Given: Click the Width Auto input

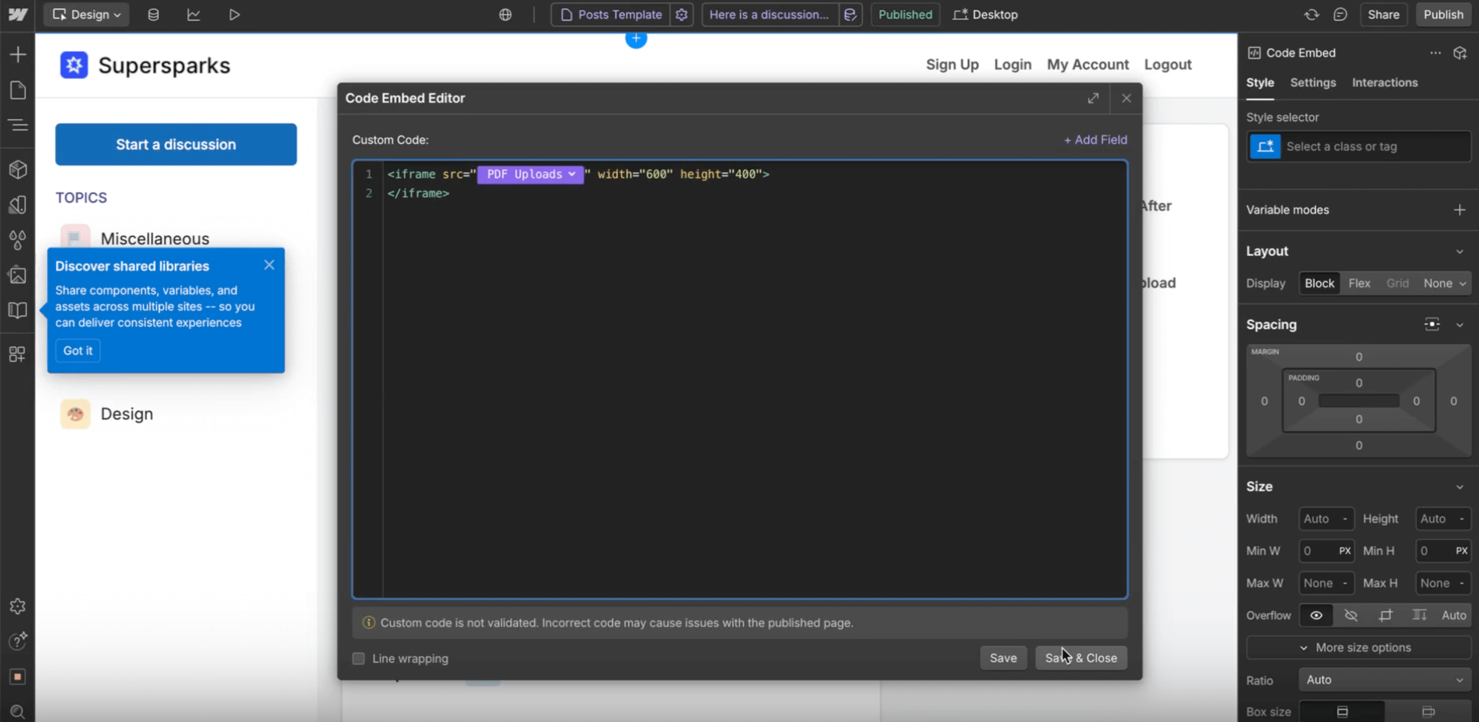Looking at the screenshot, I should [1326, 519].
